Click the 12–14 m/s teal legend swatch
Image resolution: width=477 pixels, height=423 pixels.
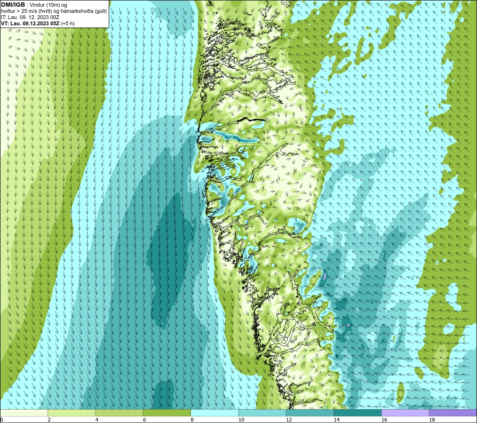point(310,413)
